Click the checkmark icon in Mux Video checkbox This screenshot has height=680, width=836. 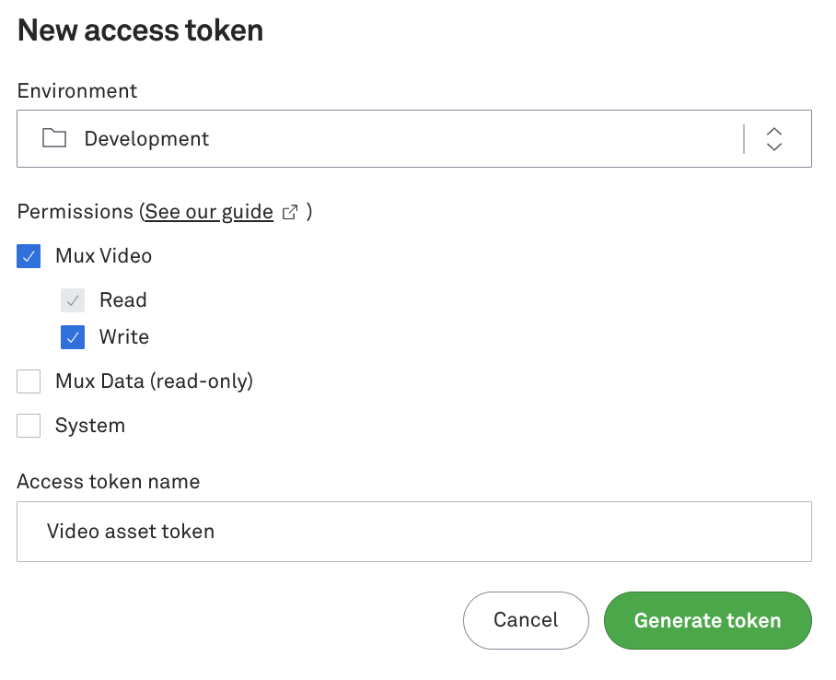pos(28,255)
